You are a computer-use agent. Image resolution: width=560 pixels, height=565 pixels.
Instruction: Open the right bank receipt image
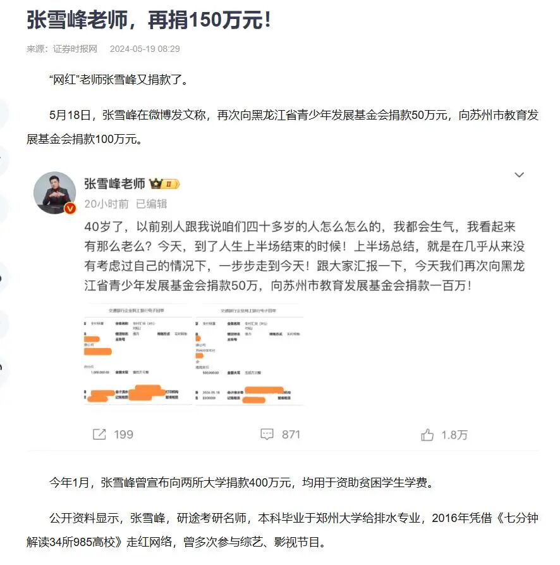[x=250, y=354]
